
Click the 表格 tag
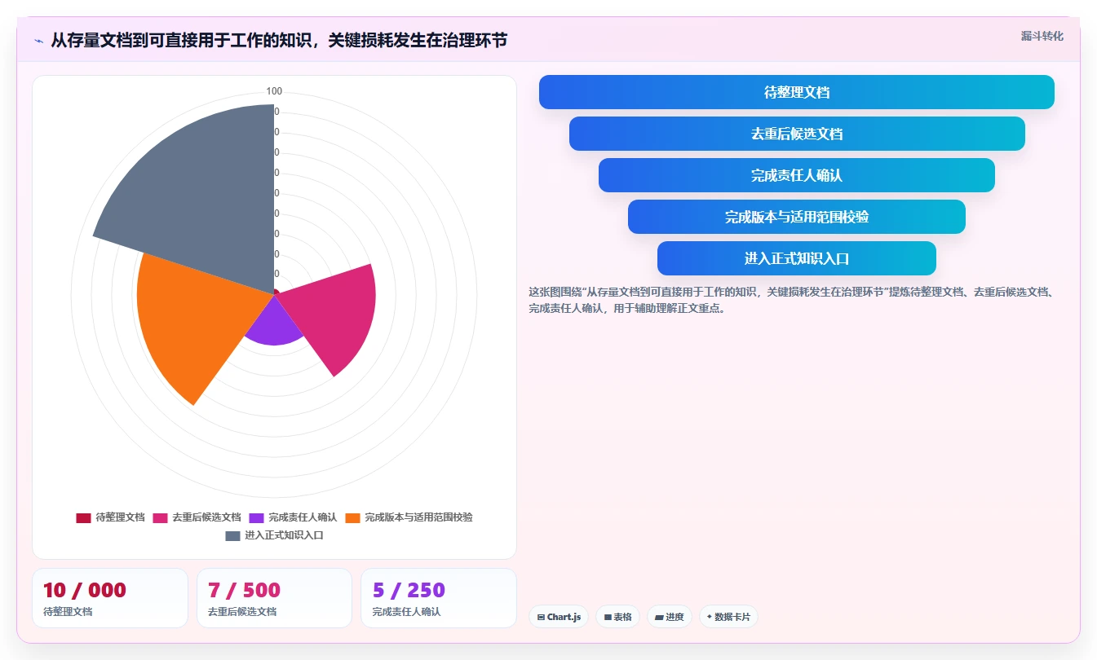point(618,617)
